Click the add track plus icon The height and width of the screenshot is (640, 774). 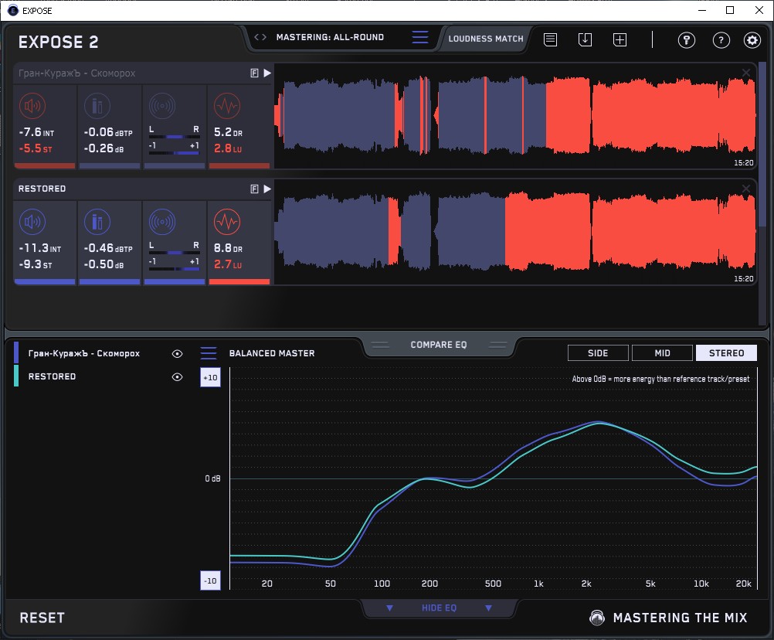(x=620, y=39)
